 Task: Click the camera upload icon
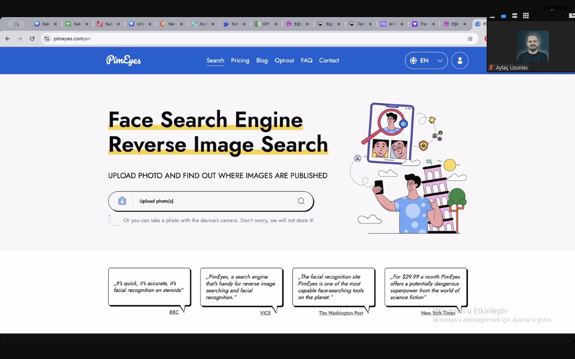[x=122, y=201]
